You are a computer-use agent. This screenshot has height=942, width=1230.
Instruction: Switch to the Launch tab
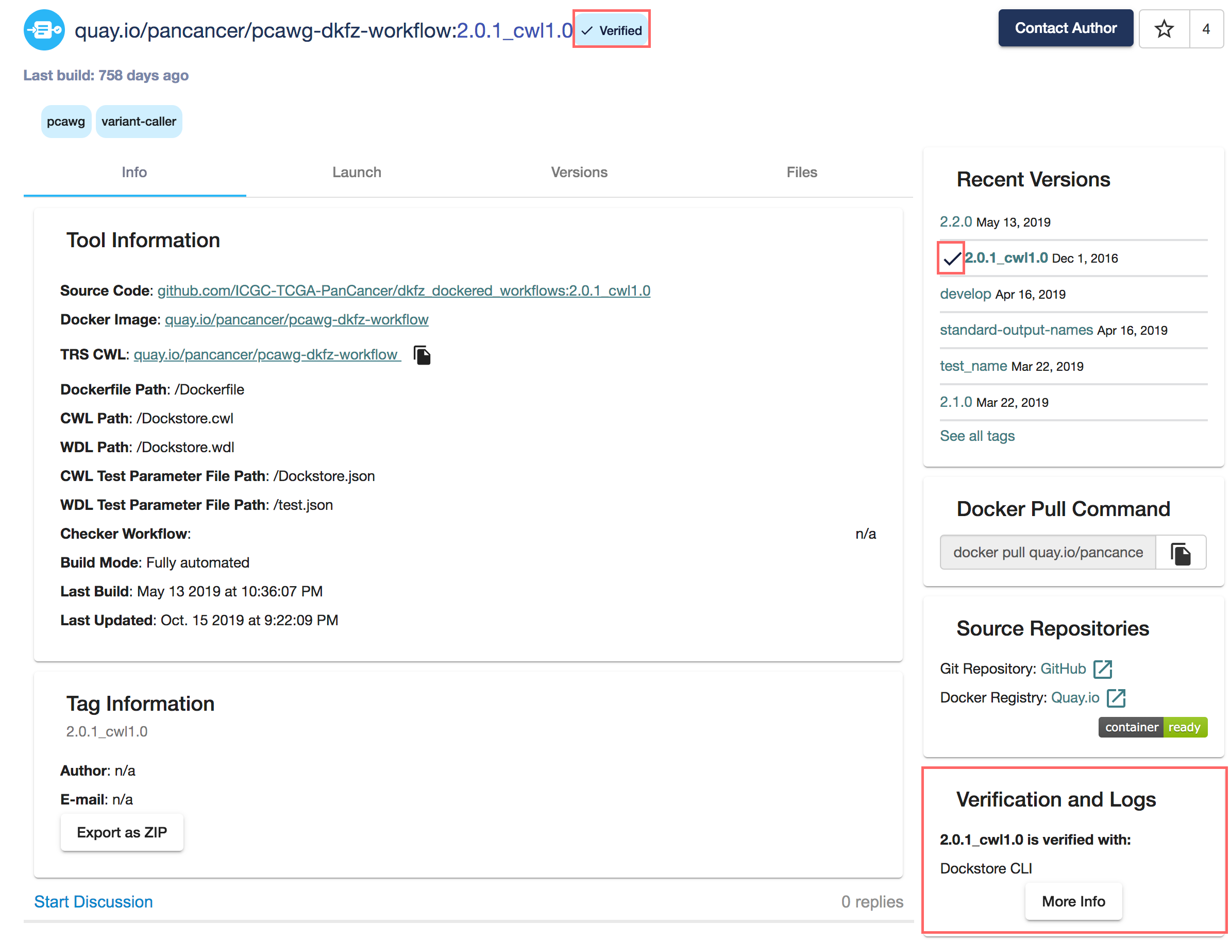pyautogui.click(x=357, y=172)
